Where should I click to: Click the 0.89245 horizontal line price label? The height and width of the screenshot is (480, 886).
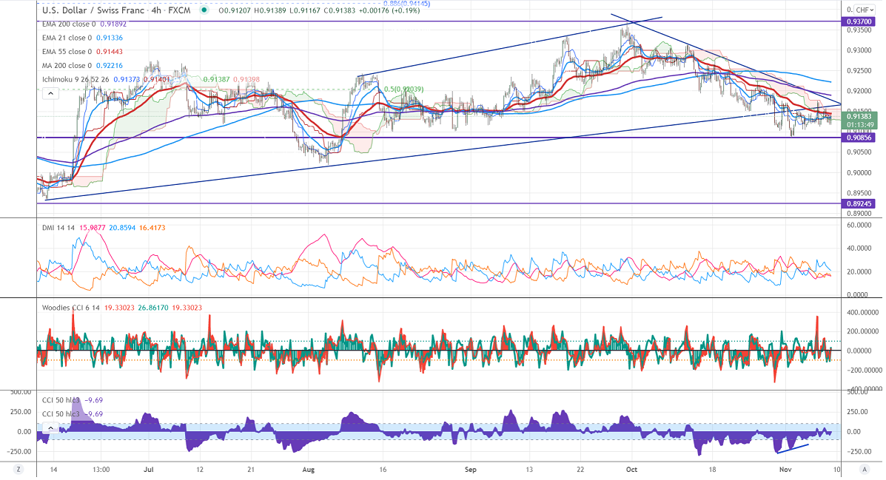[x=859, y=204]
